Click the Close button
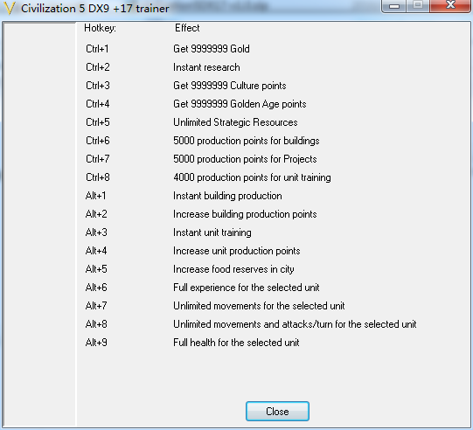Viewport: 473px width, 430px height. [277, 411]
